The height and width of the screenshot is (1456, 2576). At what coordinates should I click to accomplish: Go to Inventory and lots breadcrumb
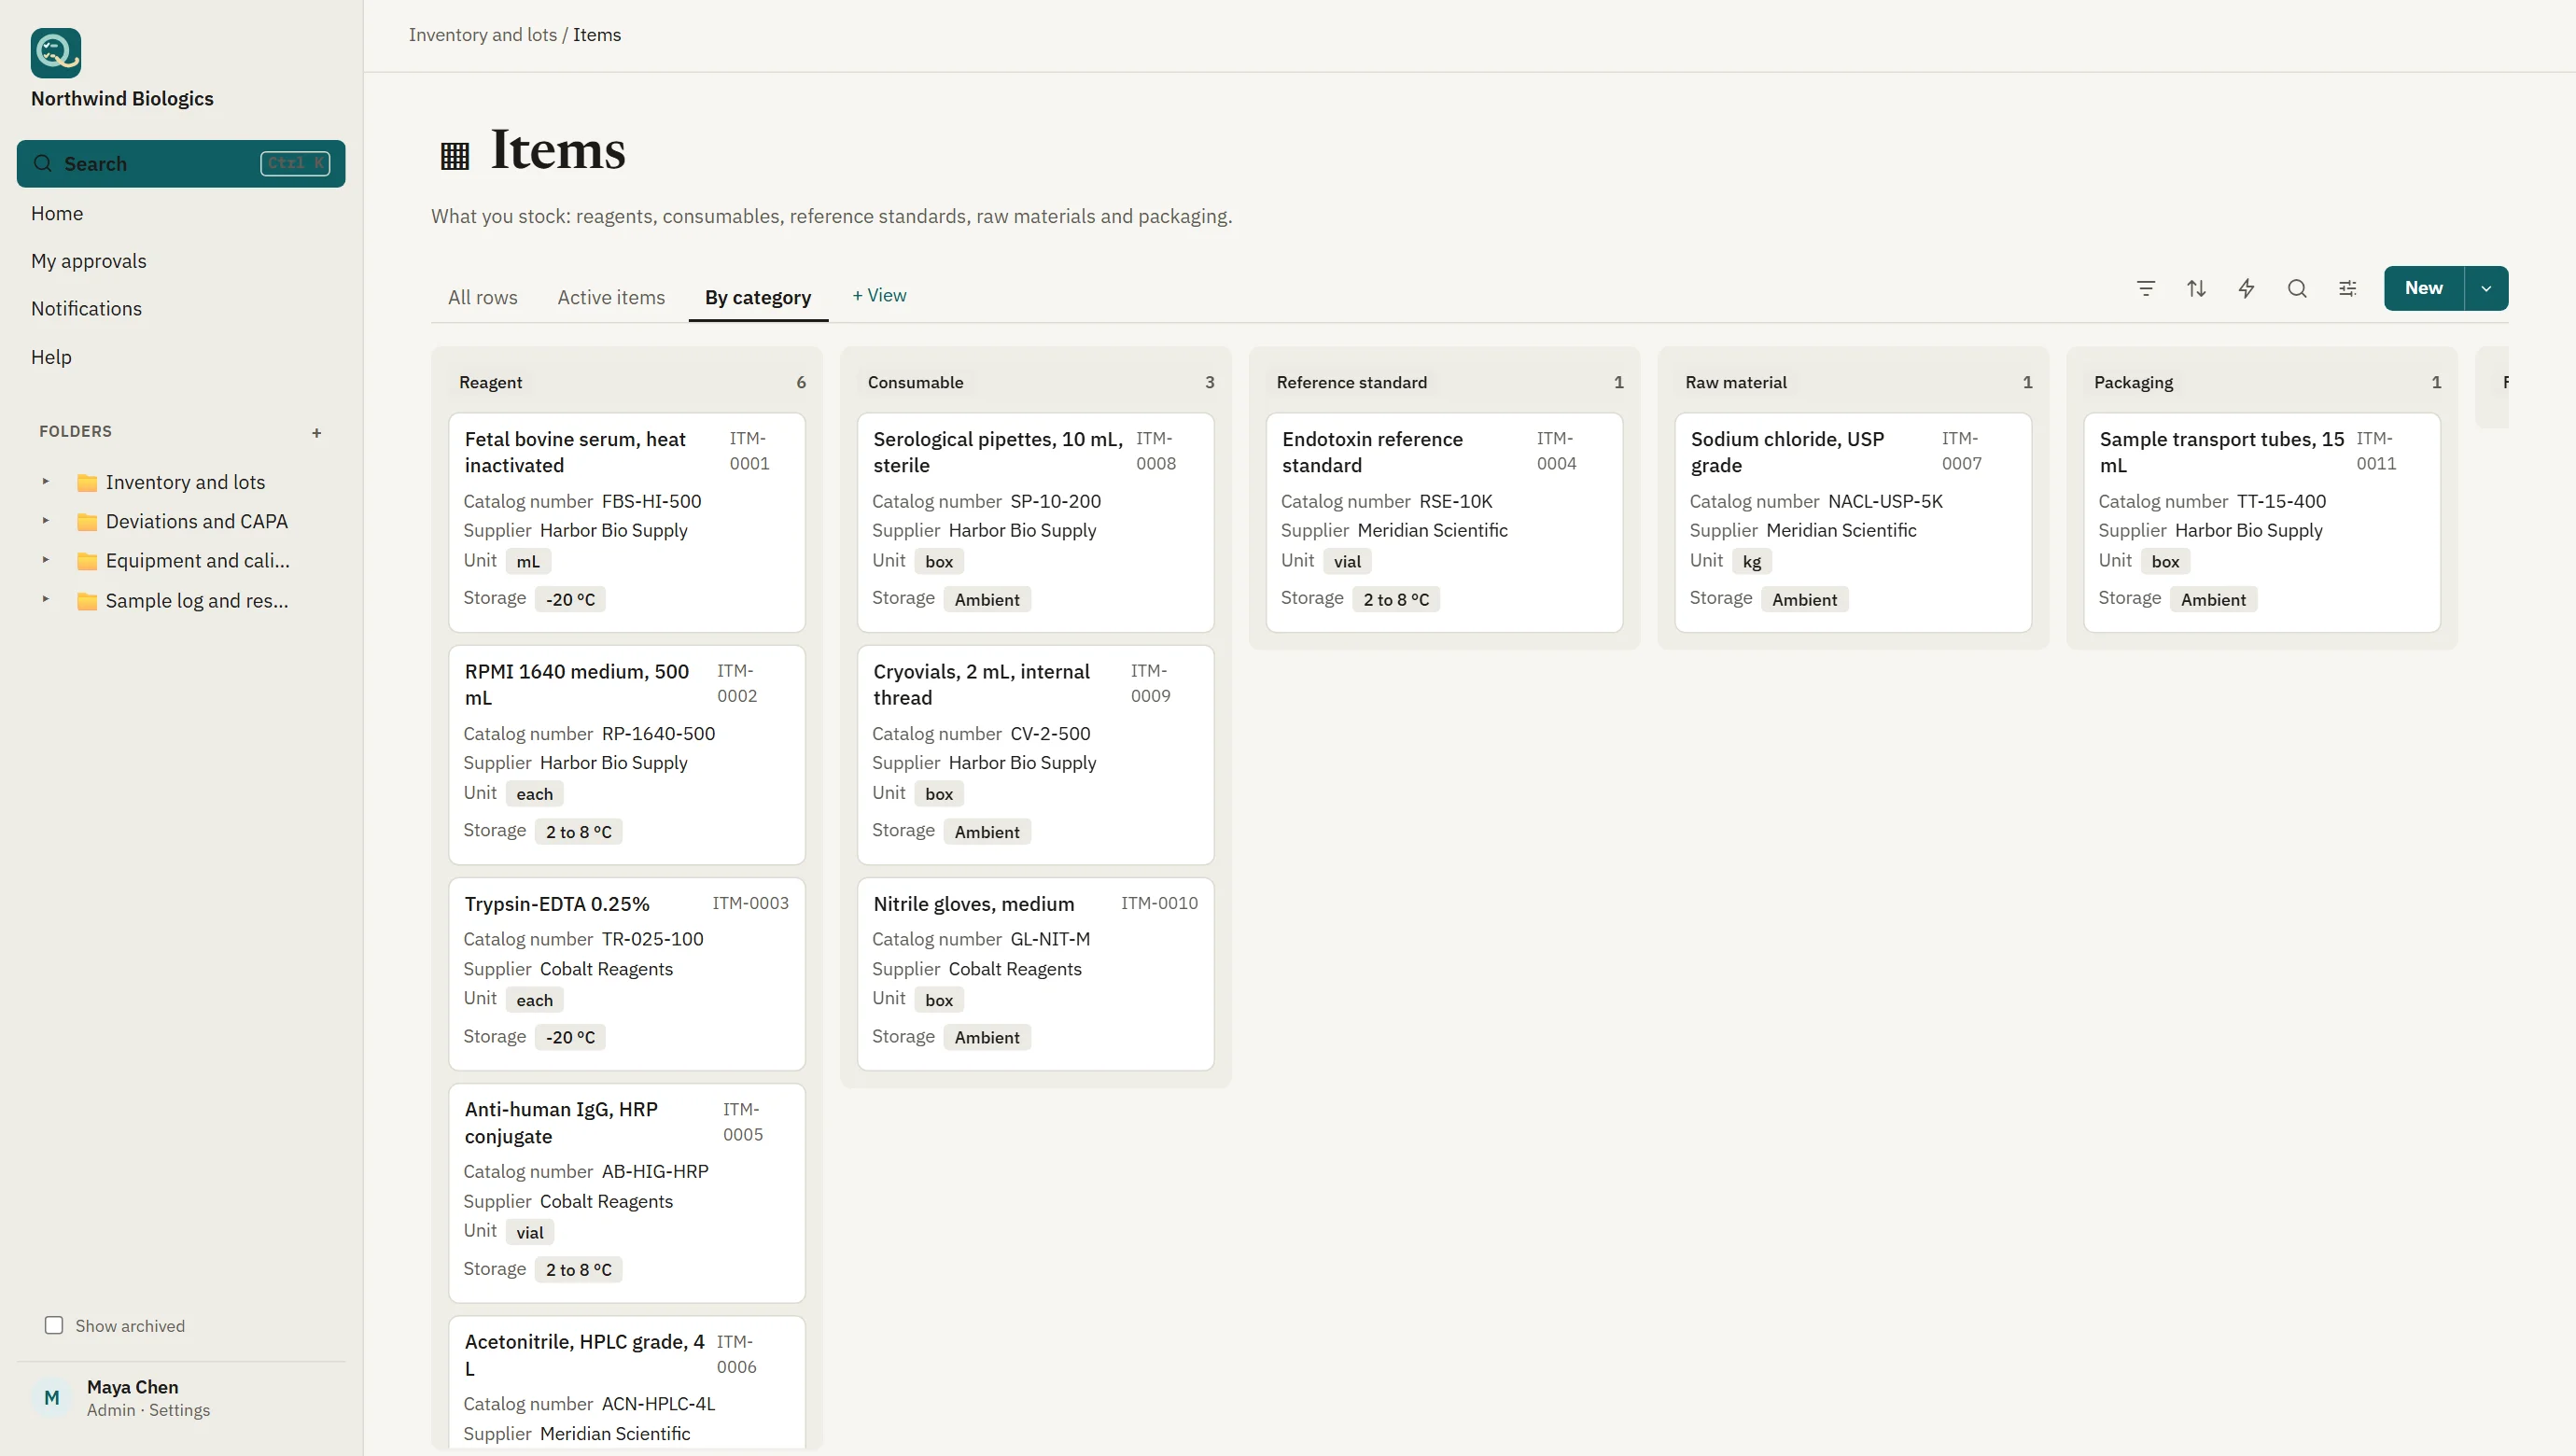click(x=483, y=35)
